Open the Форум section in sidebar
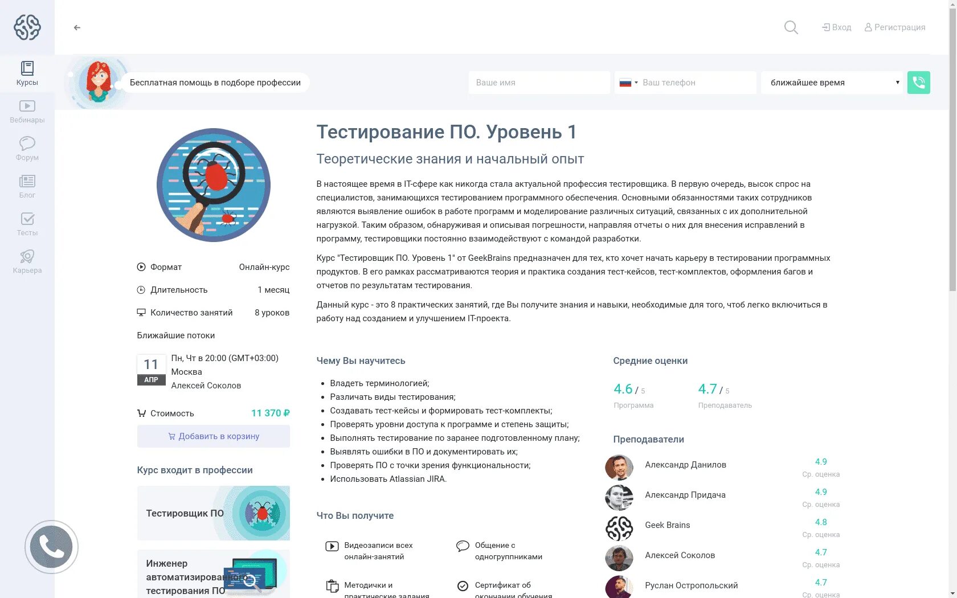The height and width of the screenshot is (598, 957). point(27,149)
